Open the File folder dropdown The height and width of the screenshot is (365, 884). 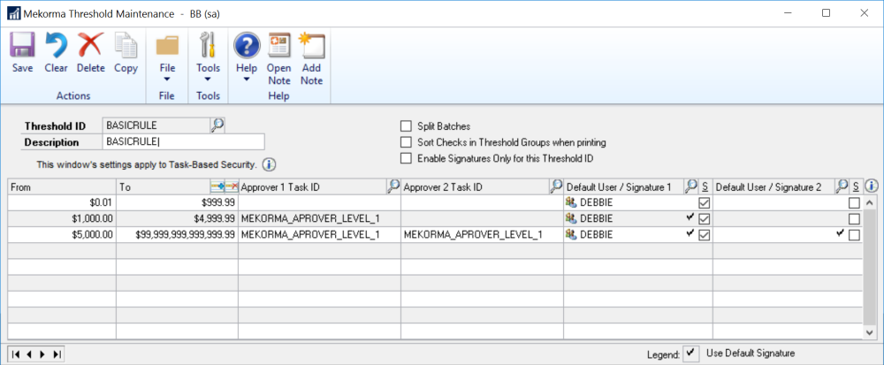tap(167, 57)
